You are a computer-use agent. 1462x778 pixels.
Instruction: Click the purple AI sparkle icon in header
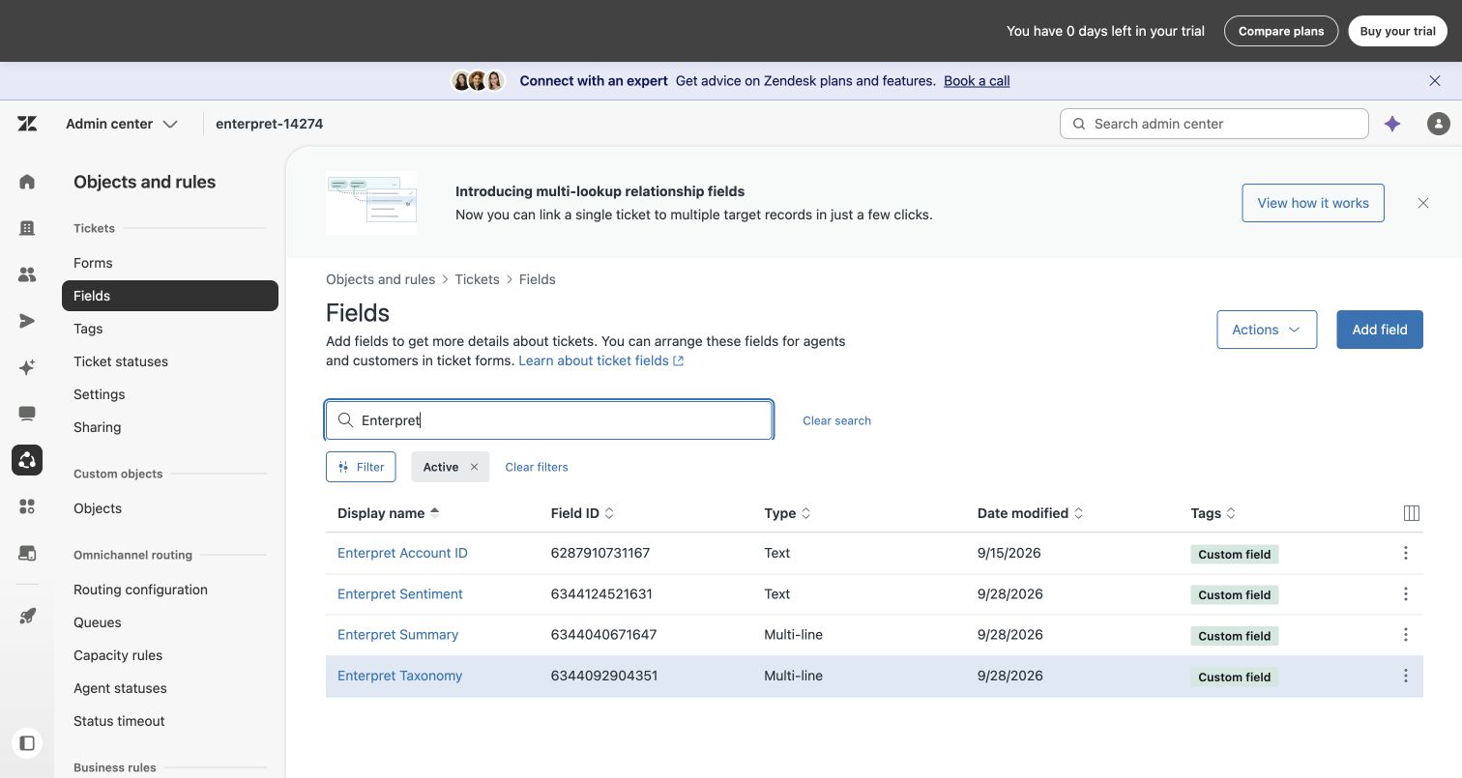tap(1392, 124)
